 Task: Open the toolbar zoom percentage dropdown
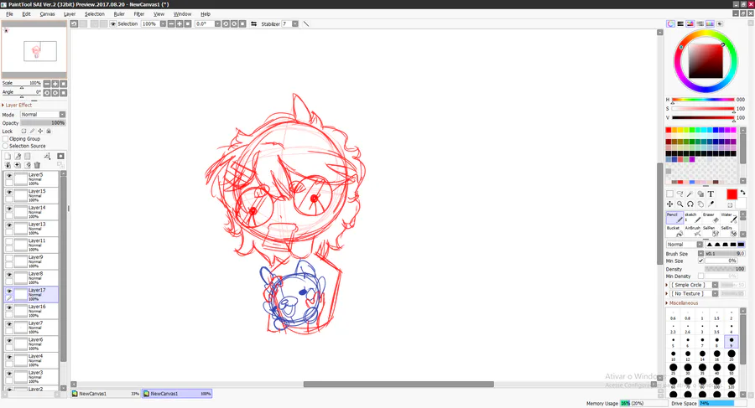pyautogui.click(x=163, y=23)
